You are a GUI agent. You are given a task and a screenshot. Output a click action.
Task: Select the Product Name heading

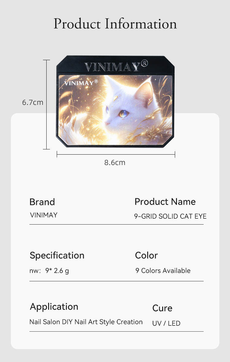click(165, 202)
